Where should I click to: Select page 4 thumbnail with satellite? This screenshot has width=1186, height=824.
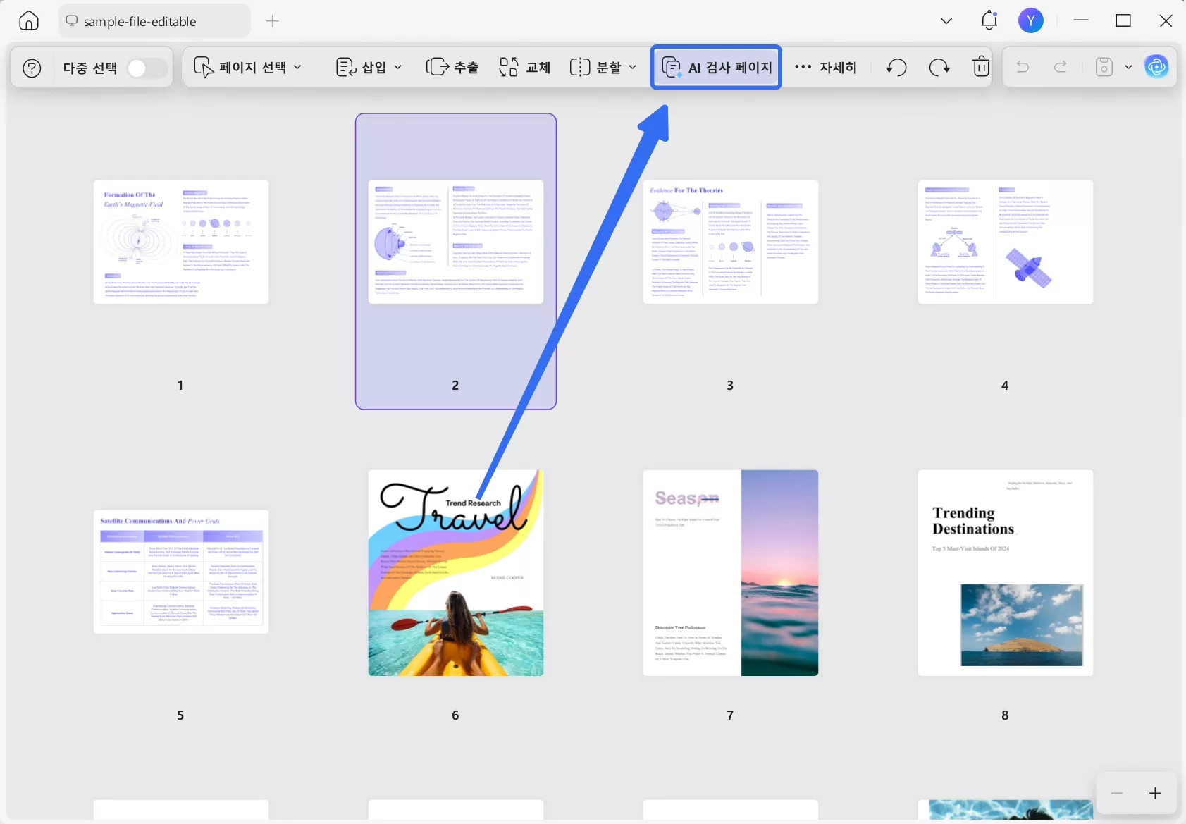pyautogui.click(x=1006, y=242)
